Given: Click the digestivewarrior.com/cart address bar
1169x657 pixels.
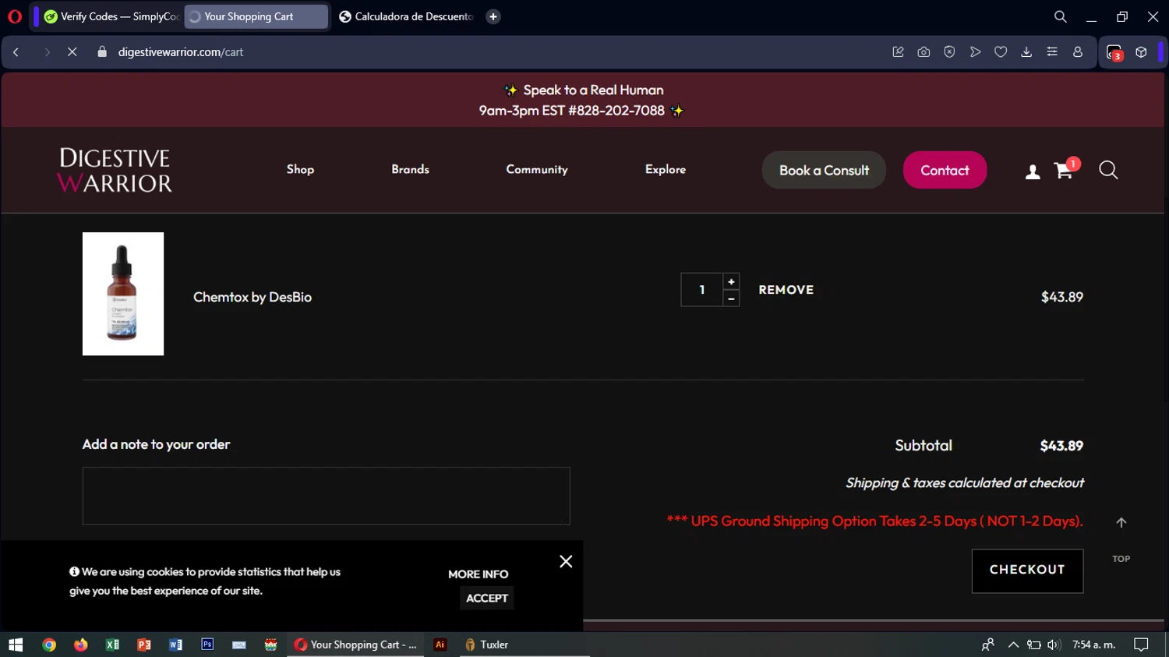Looking at the screenshot, I should 181,52.
